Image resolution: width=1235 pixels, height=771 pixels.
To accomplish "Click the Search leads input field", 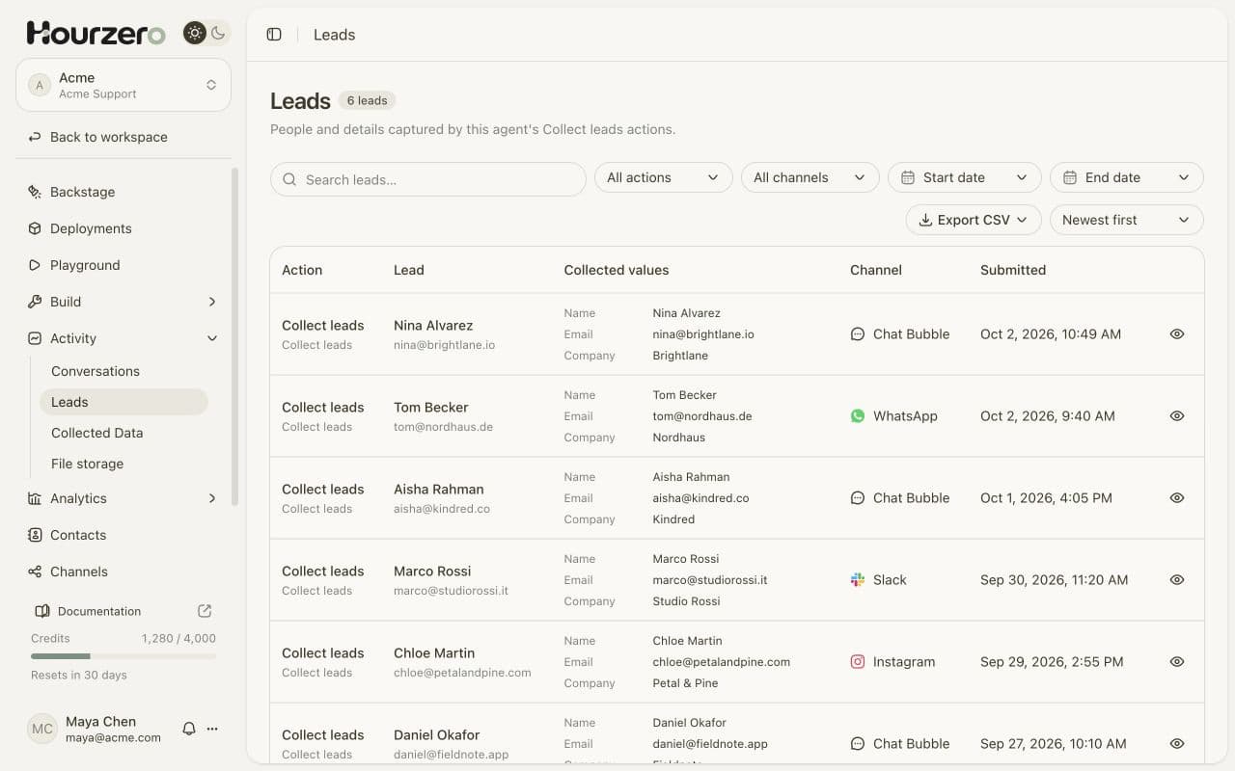I will [428, 179].
